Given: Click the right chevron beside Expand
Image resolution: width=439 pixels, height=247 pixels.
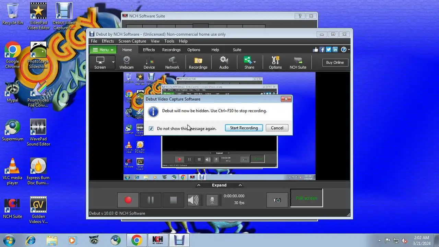Looking at the screenshot, I should tap(240, 185).
